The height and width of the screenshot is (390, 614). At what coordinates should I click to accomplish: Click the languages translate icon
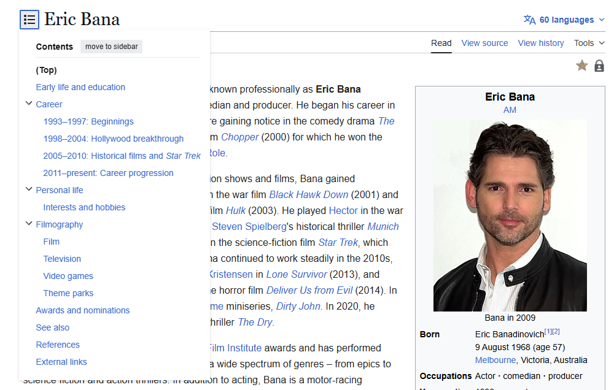[529, 20]
